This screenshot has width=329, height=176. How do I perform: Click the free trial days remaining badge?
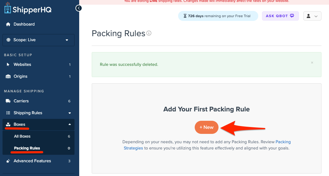click(218, 16)
